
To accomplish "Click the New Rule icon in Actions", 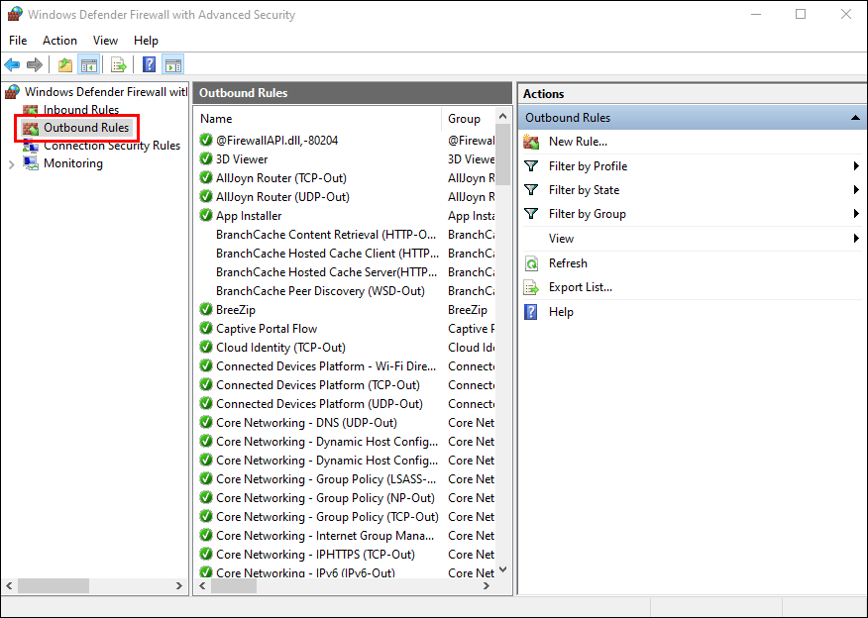I will pos(531,142).
